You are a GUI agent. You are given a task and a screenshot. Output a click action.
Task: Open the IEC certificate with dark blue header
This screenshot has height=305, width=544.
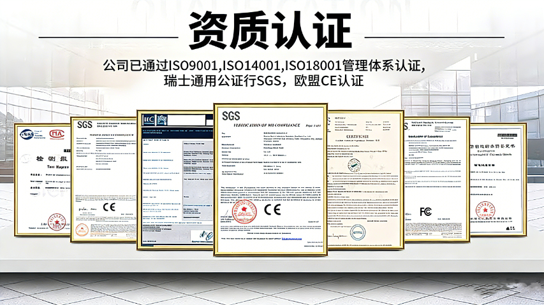(175, 180)
